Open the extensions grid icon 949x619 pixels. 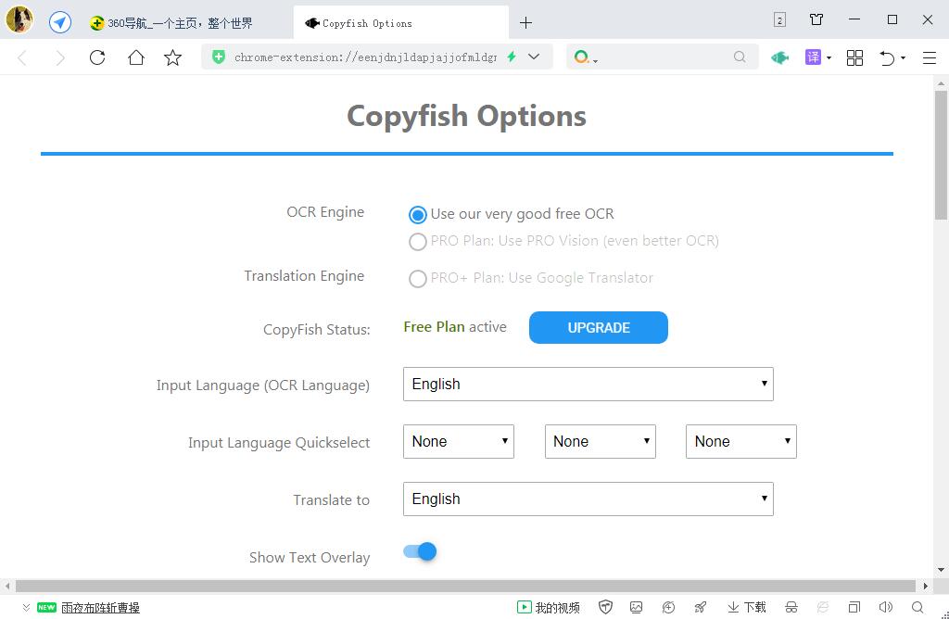854,57
